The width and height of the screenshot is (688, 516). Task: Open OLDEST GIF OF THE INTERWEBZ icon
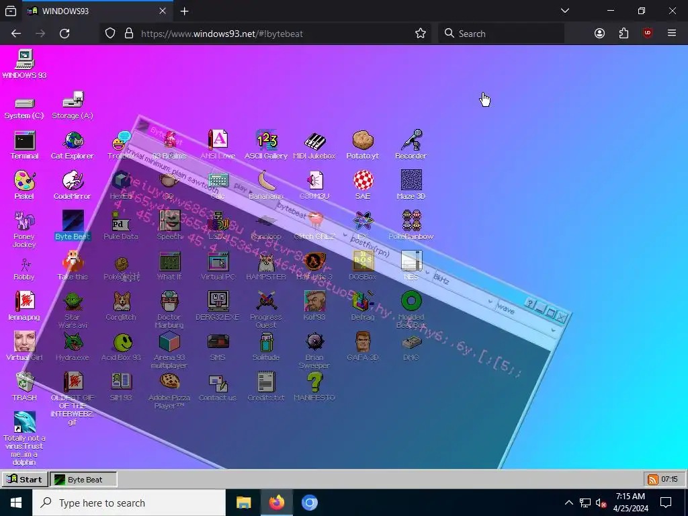[x=73, y=382]
